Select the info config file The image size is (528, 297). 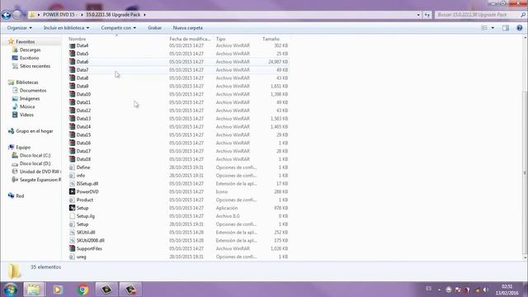(81, 176)
